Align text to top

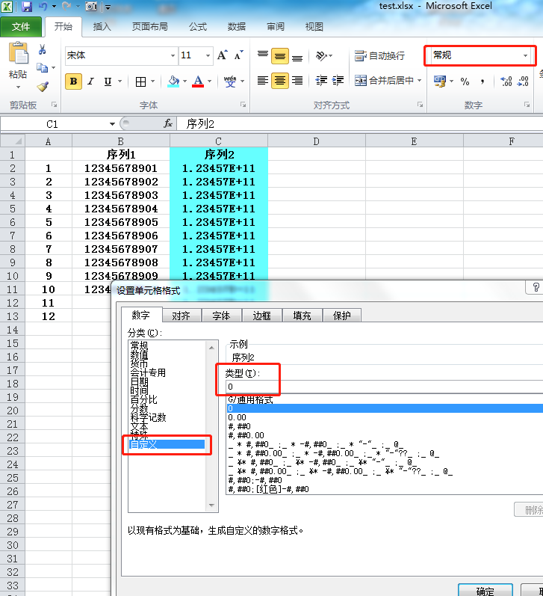point(263,56)
